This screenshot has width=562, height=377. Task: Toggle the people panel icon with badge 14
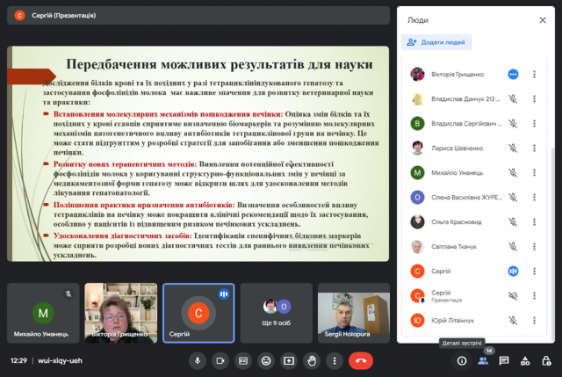pyautogui.click(x=483, y=361)
